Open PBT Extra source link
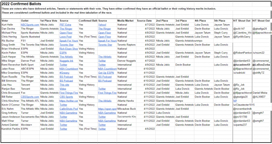 tap(66, 25)
